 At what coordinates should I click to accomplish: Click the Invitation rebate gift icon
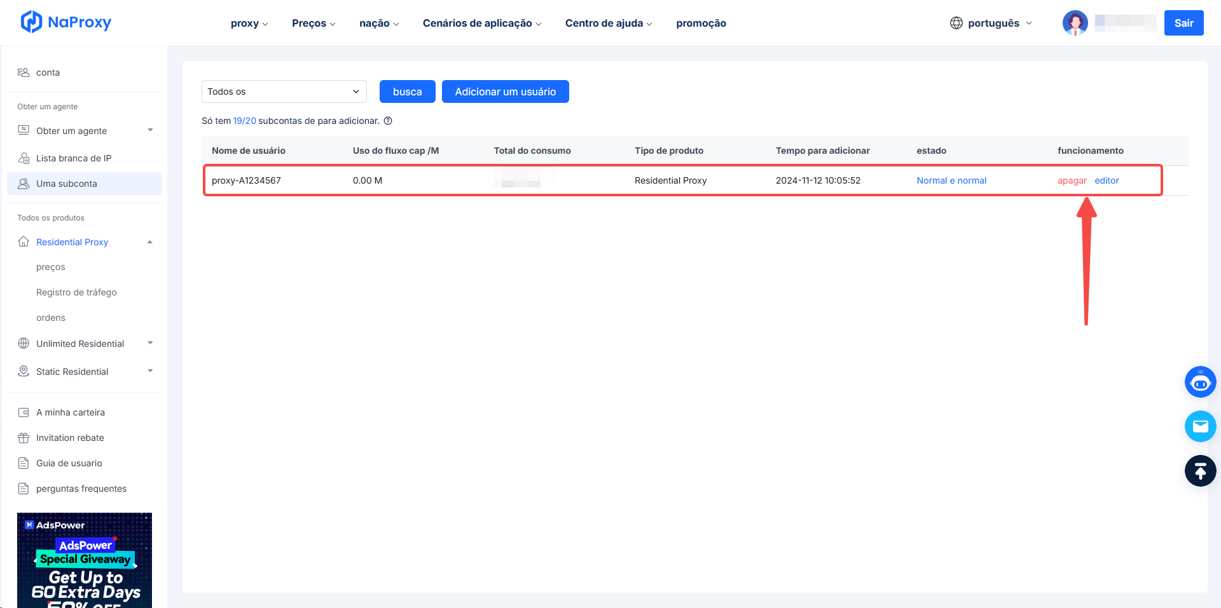click(24, 438)
